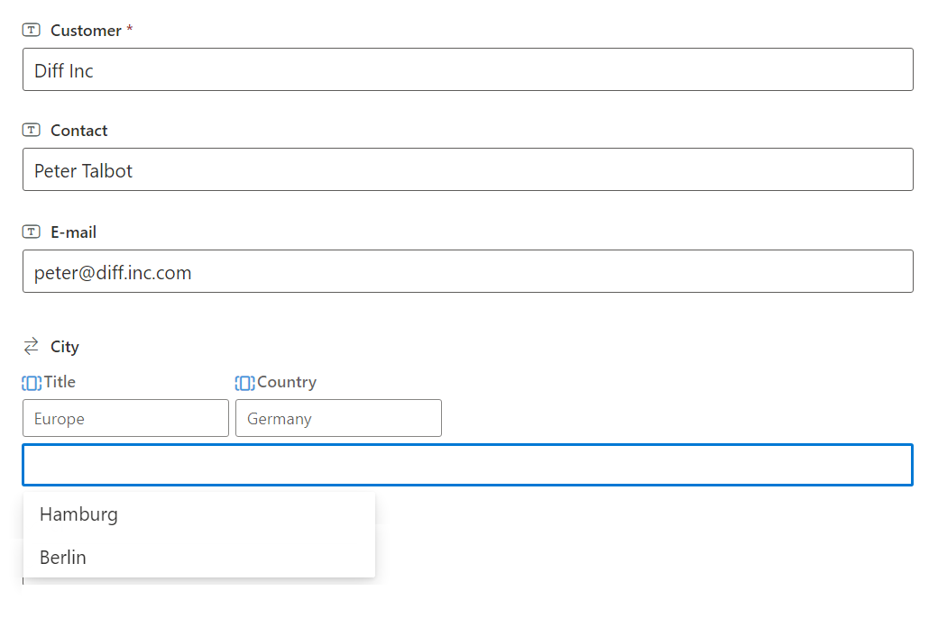Click the column icon next to Country

(244, 383)
